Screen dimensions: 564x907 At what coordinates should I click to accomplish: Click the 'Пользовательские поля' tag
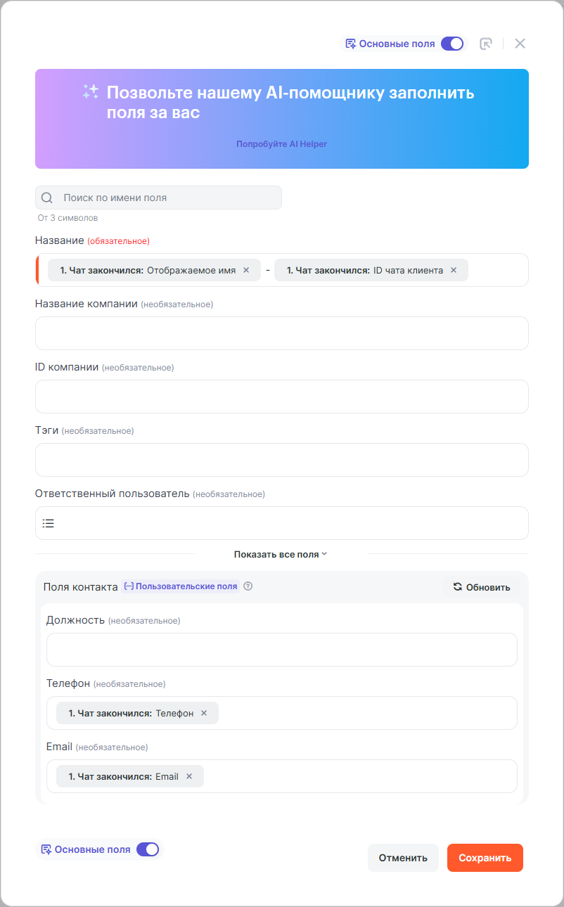tap(181, 586)
